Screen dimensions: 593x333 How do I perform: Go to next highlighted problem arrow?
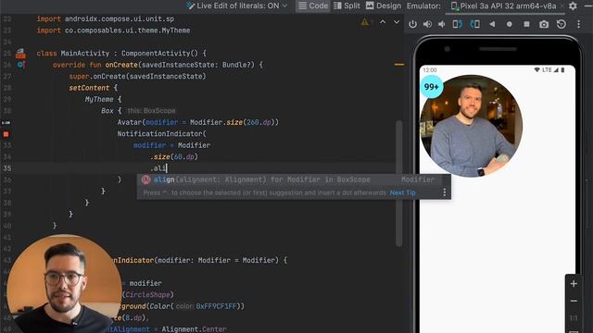click(397, 22)
